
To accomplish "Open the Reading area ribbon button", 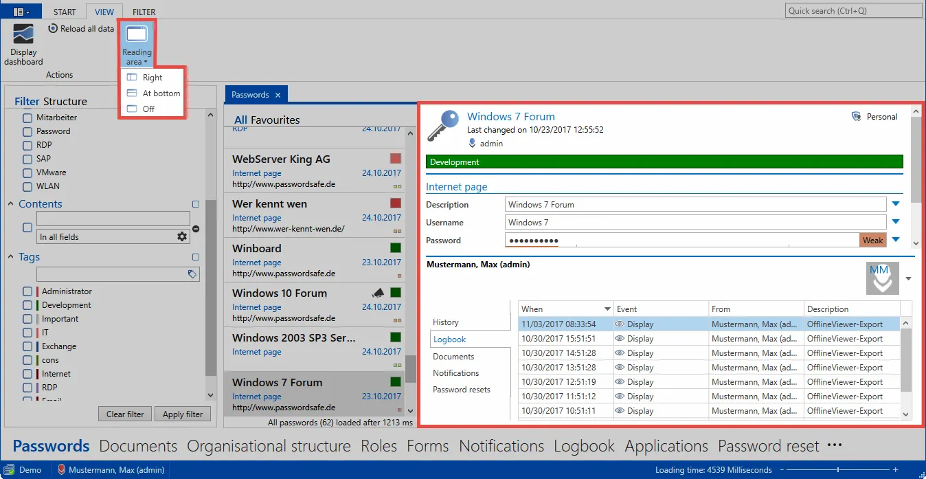I will [137, 44].
